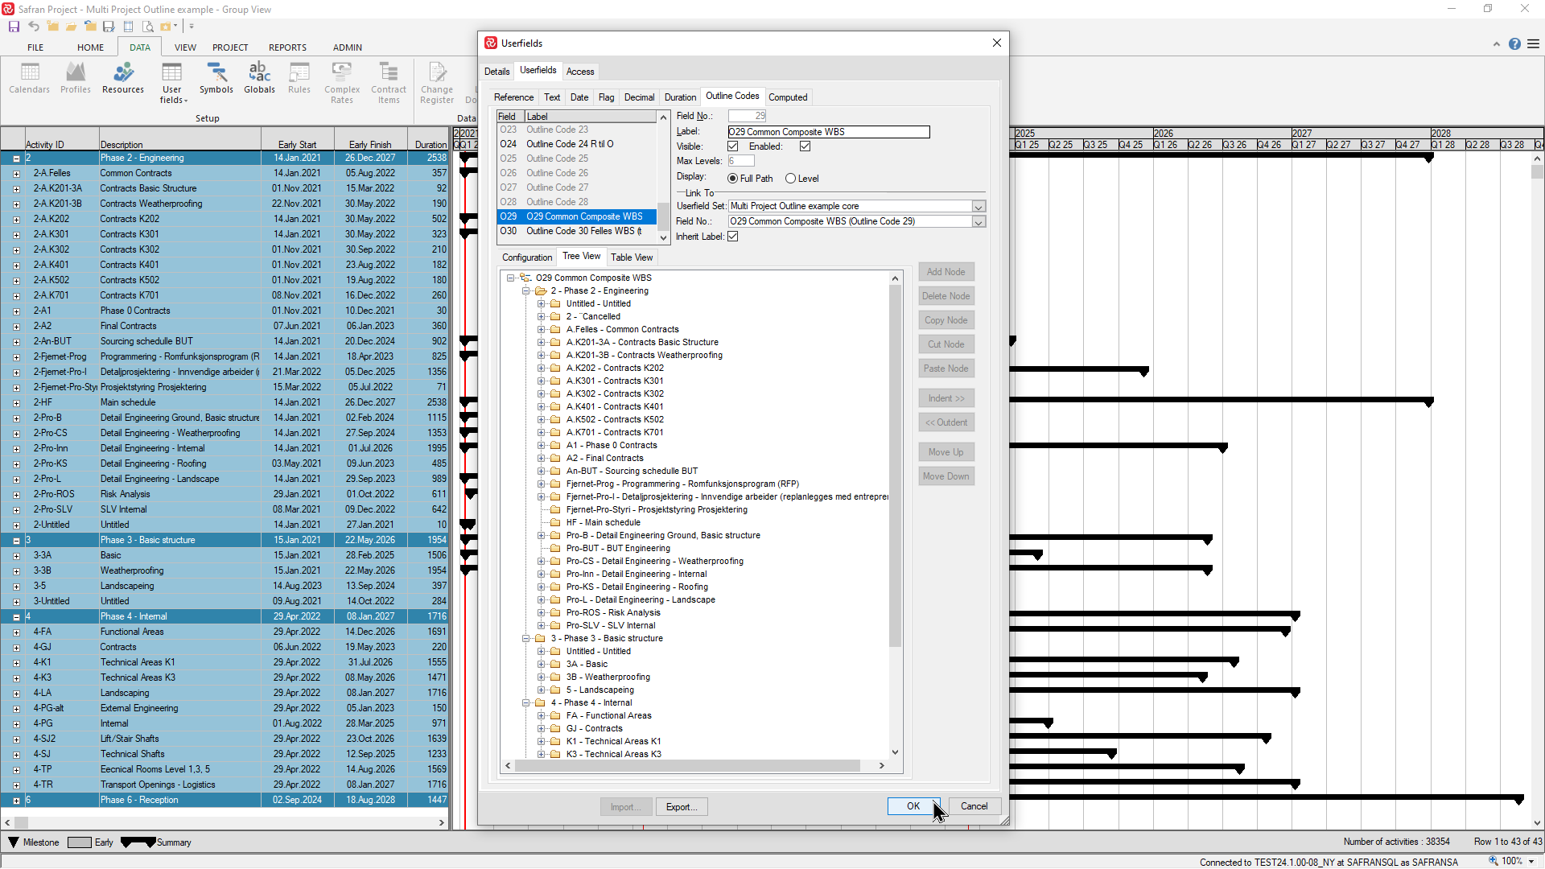Click the Export... button
The height and width of the screenshot is (869, 1545).
click(x=681, y=807)
